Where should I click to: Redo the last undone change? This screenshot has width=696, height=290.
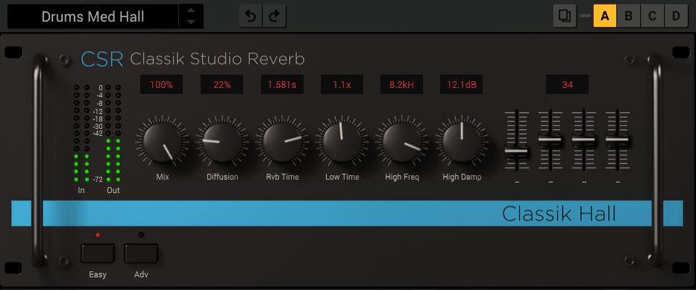275,16
